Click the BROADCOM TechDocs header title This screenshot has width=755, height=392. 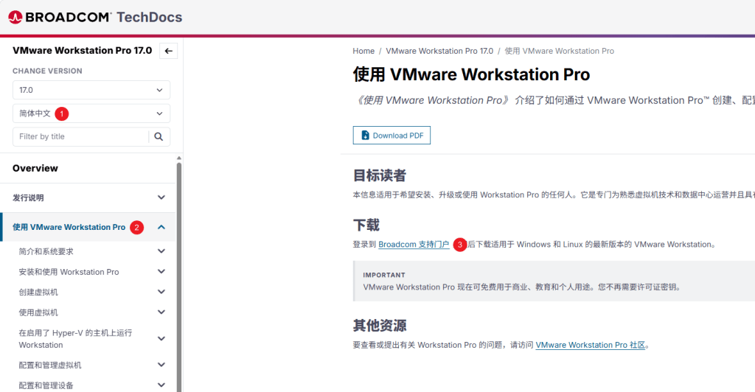pos(95,17)
